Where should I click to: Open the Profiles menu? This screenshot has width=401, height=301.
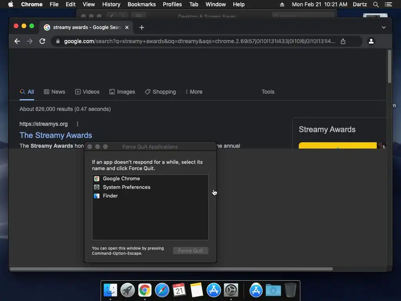(172, 4)
